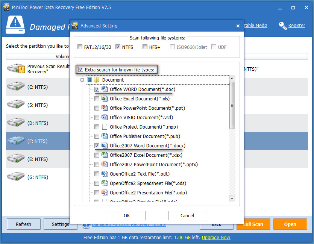
Task: Select the (E: NTFS) drive icon
Action: [16, 158]
